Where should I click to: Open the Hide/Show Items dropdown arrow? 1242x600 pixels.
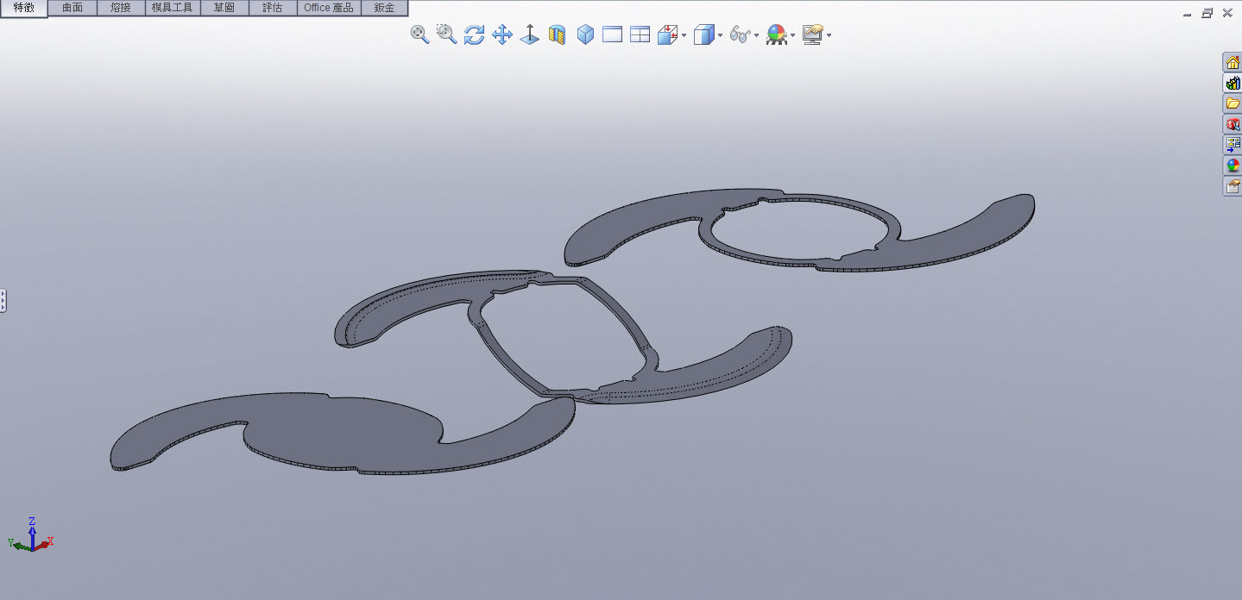[x=756, y=35]
